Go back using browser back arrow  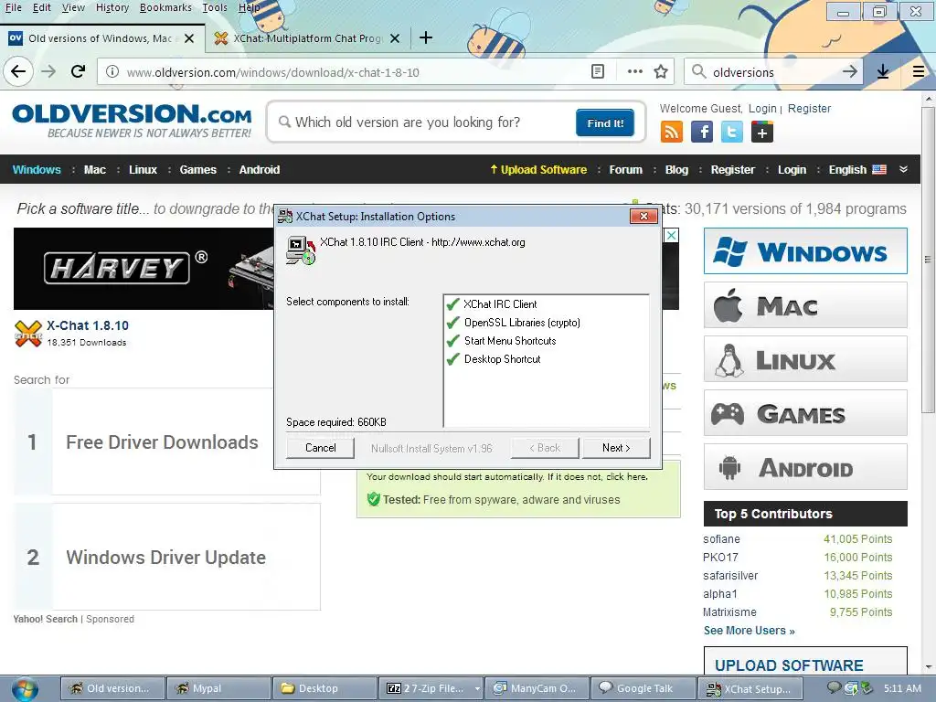click(18, 71)
